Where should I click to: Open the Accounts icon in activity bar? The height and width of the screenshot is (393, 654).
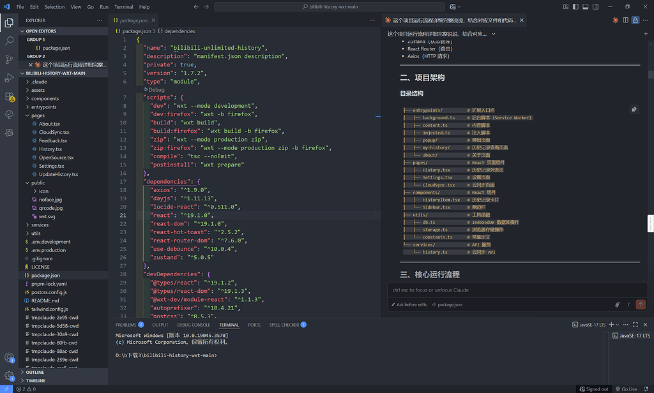pyautogui.click(x=9, y=357)
